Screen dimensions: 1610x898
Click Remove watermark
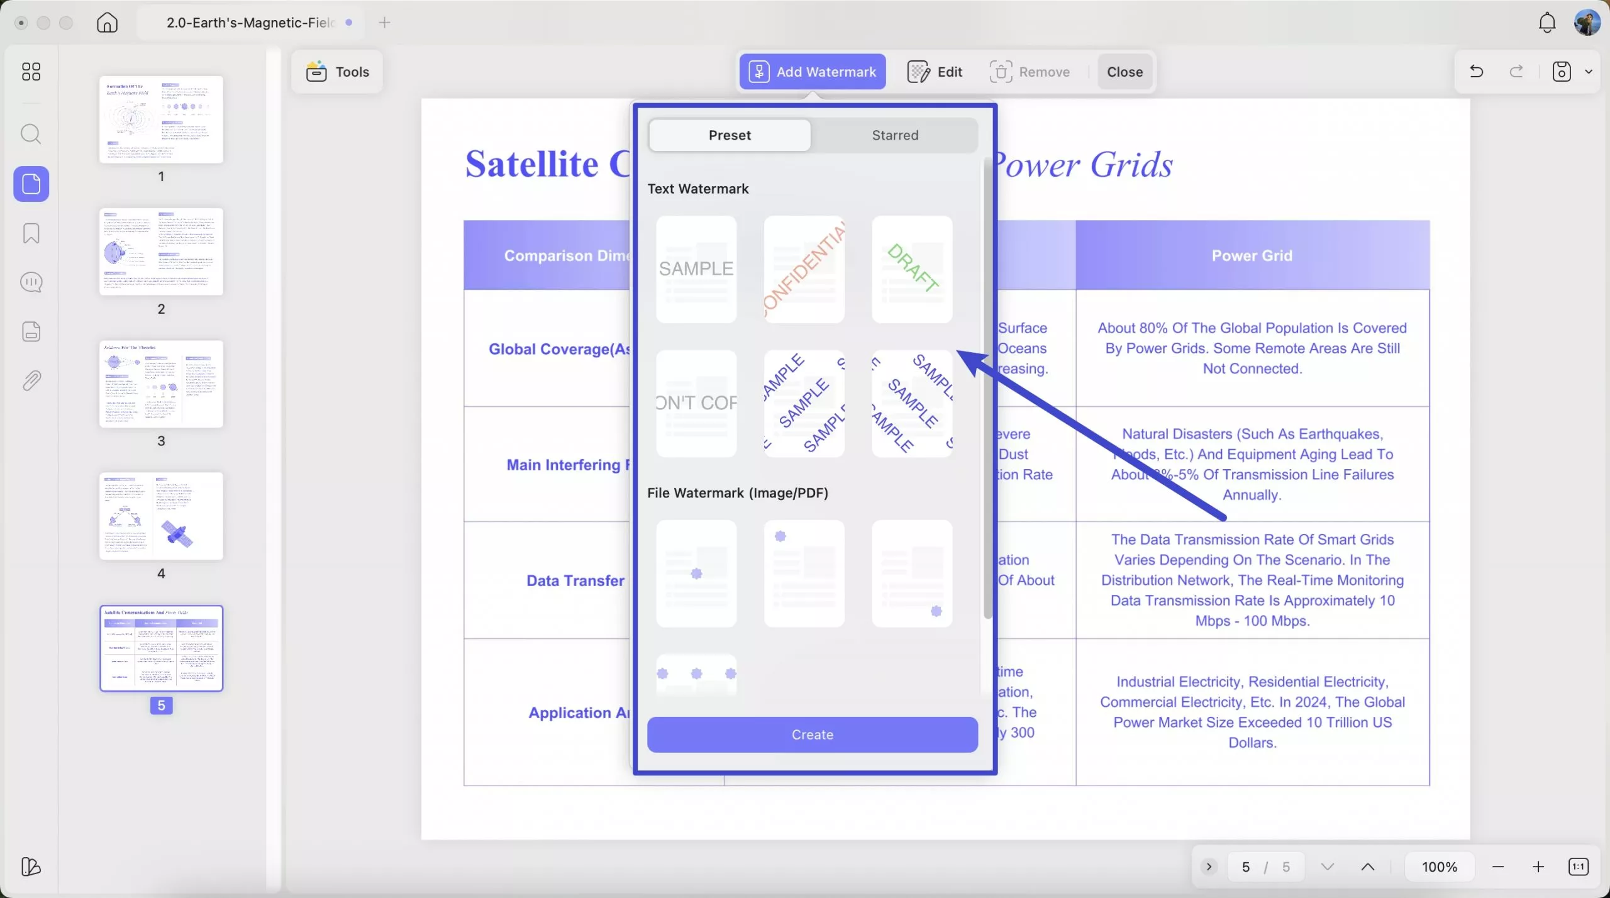click(1030, 72)
